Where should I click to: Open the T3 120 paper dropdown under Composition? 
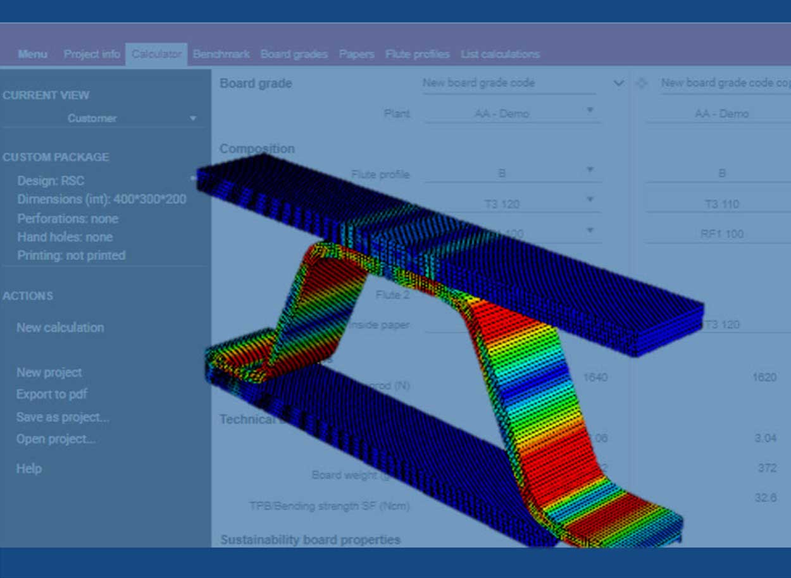[x=511, y=204]
